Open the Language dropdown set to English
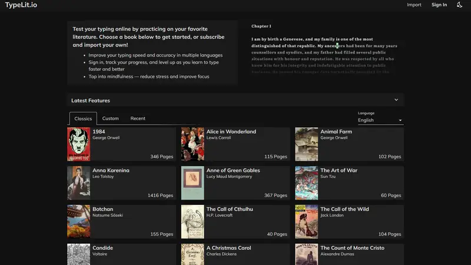 coord(380,120)
